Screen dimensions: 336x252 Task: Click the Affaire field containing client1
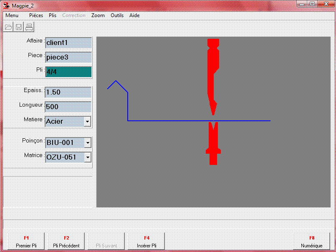[x=68, y=43]
